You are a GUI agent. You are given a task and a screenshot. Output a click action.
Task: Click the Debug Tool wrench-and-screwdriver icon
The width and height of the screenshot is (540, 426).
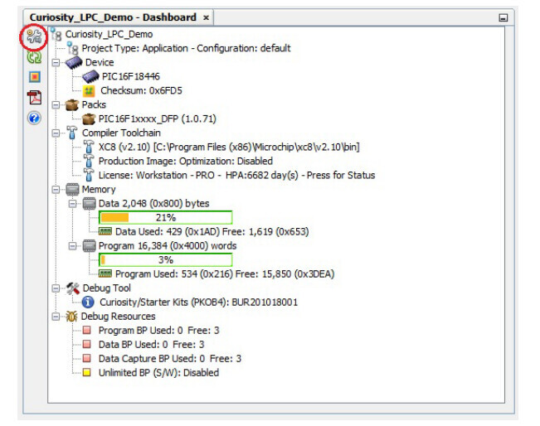73,288
